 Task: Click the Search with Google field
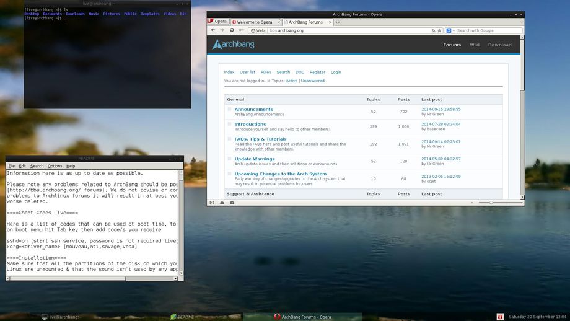(x=488, y=30)
